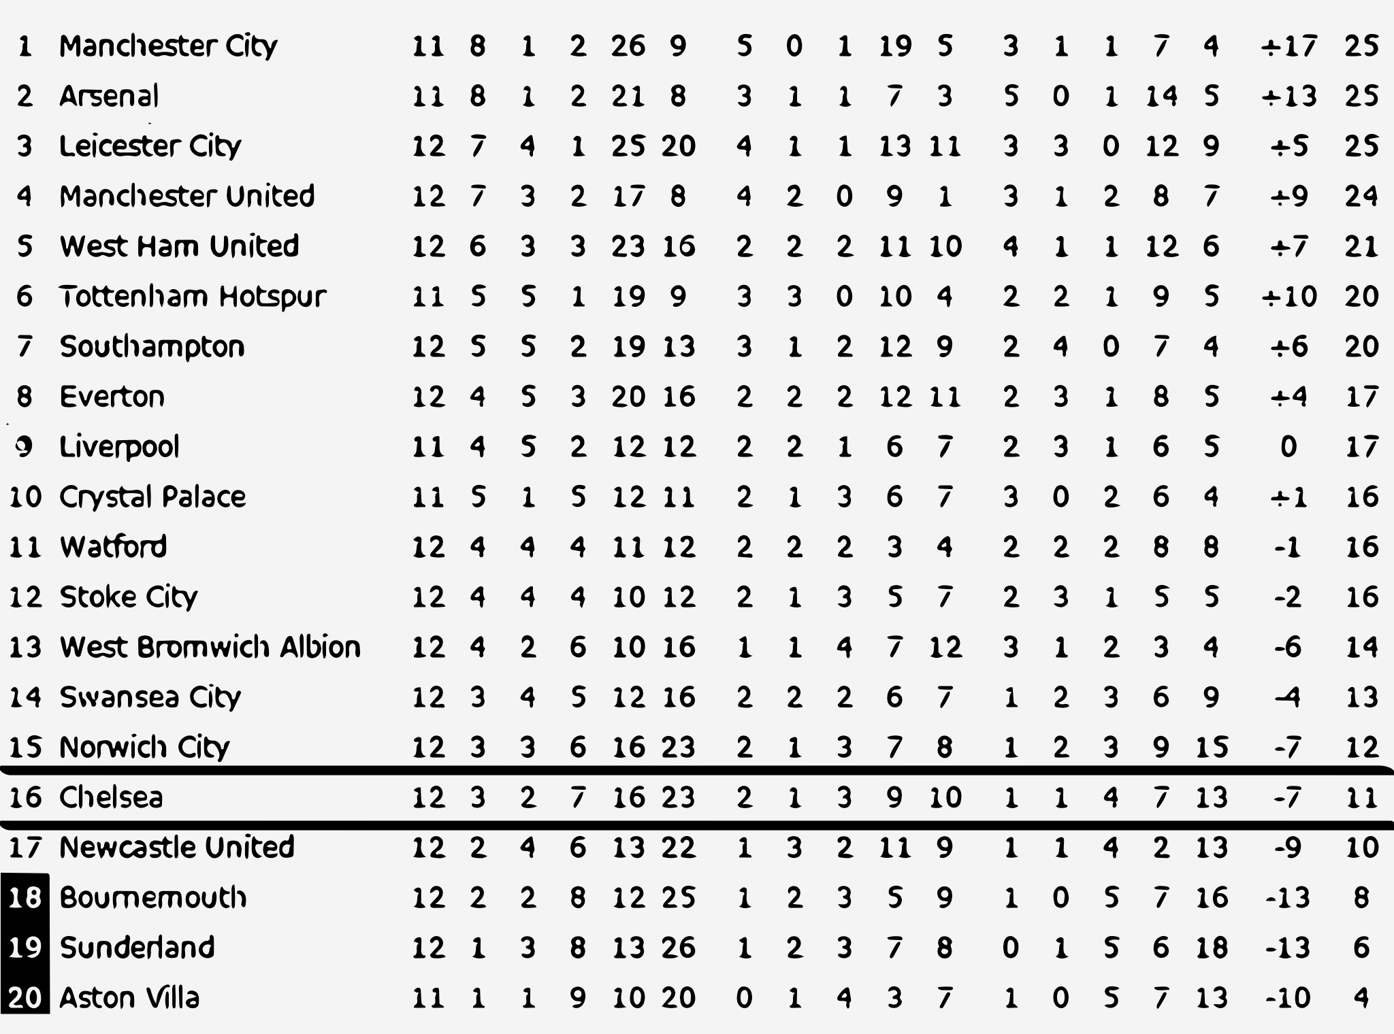Select the Arsenal team row label
The image size is (1394, 1034).
click(109, 96)
